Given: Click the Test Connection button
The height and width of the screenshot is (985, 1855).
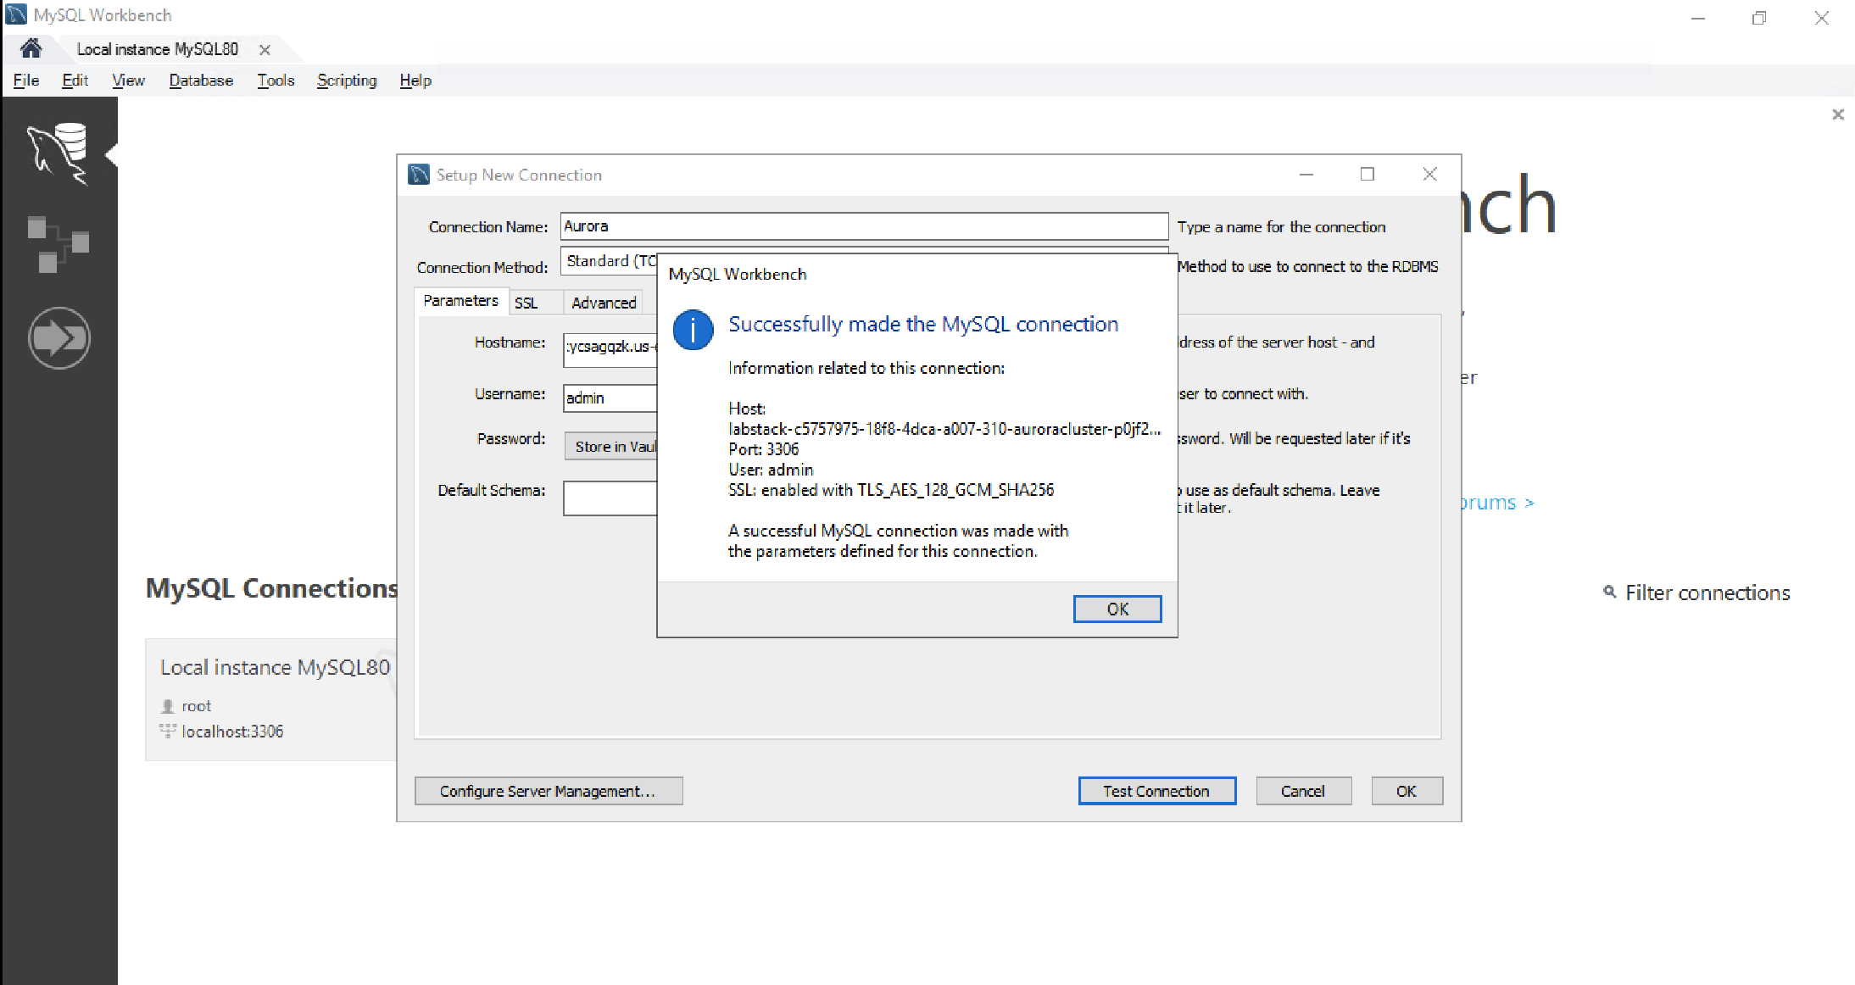Looking at the screenshot, I should pyautogui.click(x=1156, y=791).
